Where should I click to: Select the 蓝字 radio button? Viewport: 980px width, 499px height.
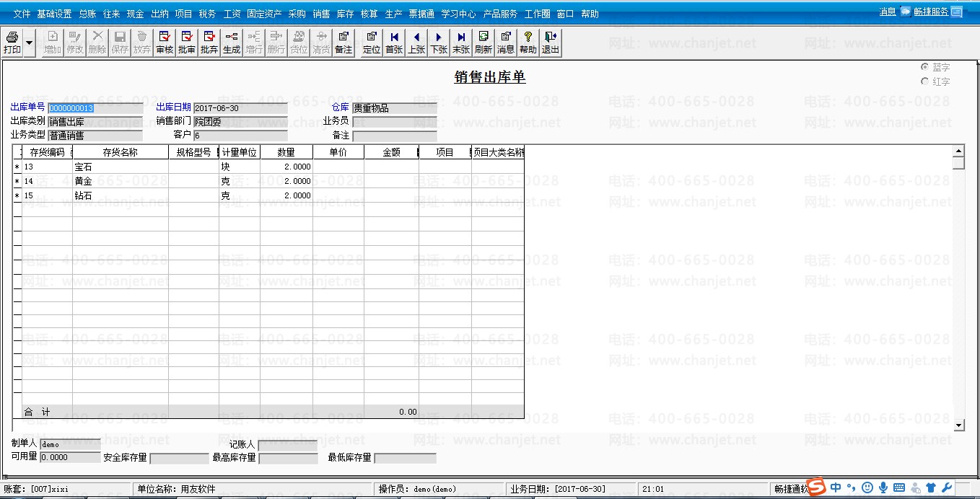pos(924,67)
